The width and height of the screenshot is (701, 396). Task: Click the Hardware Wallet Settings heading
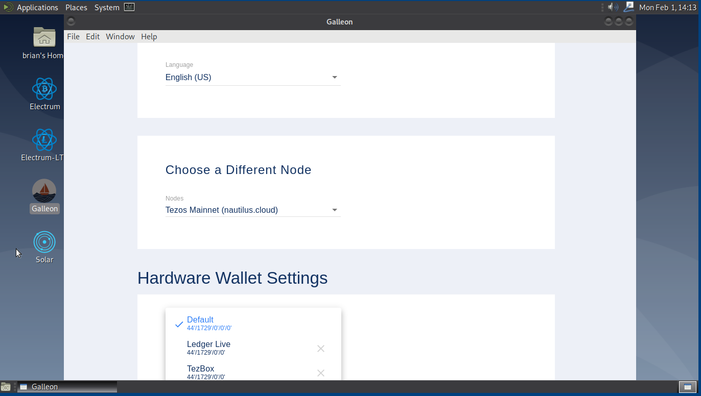point(232,278)
